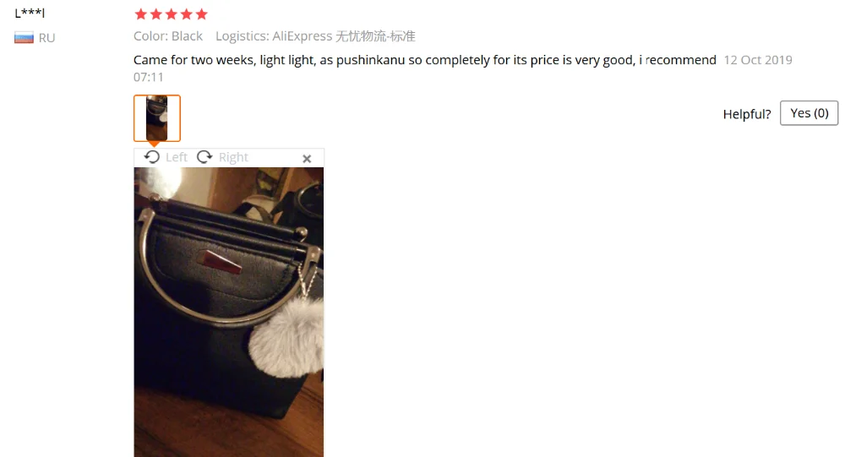Click the first red rating star
Image resolution: width=845 pixels, height=457 pixels.
(x=140, y=14)
